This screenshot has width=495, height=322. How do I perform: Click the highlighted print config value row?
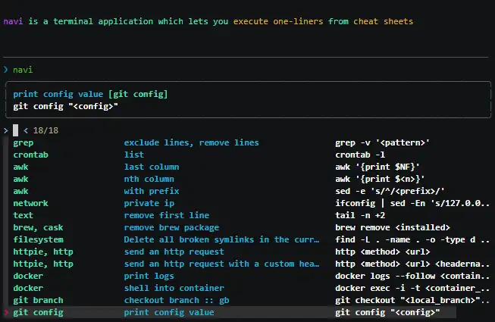click(168, 312)
